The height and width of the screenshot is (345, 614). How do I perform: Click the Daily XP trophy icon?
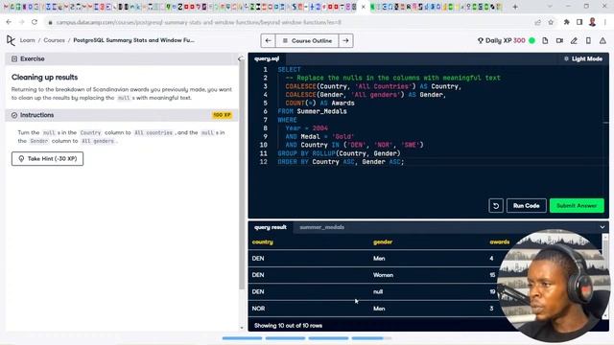click(x=480, y=40)
